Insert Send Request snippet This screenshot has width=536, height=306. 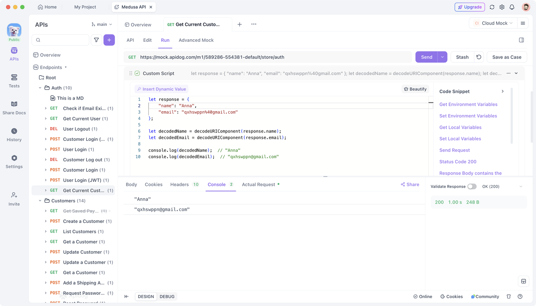454,150
